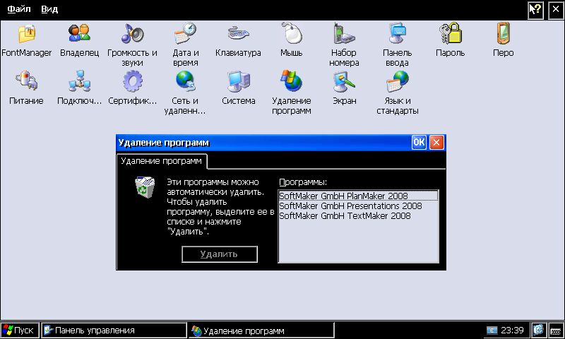Open Удаление программ control panel icon
Viewport: 565px width, 339px height.
tap(292, 93)
